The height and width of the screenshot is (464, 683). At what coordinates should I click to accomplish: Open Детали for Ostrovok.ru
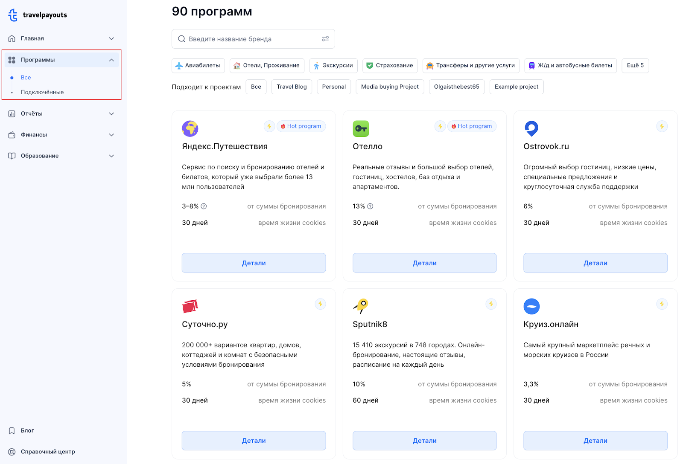pyautogui.click(x=595, y=263)
